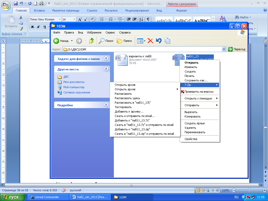Open the 'Избранное' menu in Explorer
268x201 pixels.
[94, 32]
